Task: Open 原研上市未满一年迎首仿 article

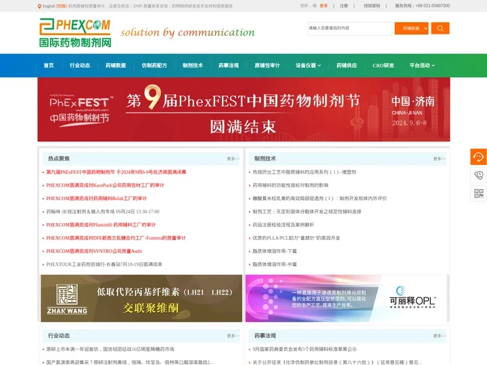Action: (x=110, y=349)
